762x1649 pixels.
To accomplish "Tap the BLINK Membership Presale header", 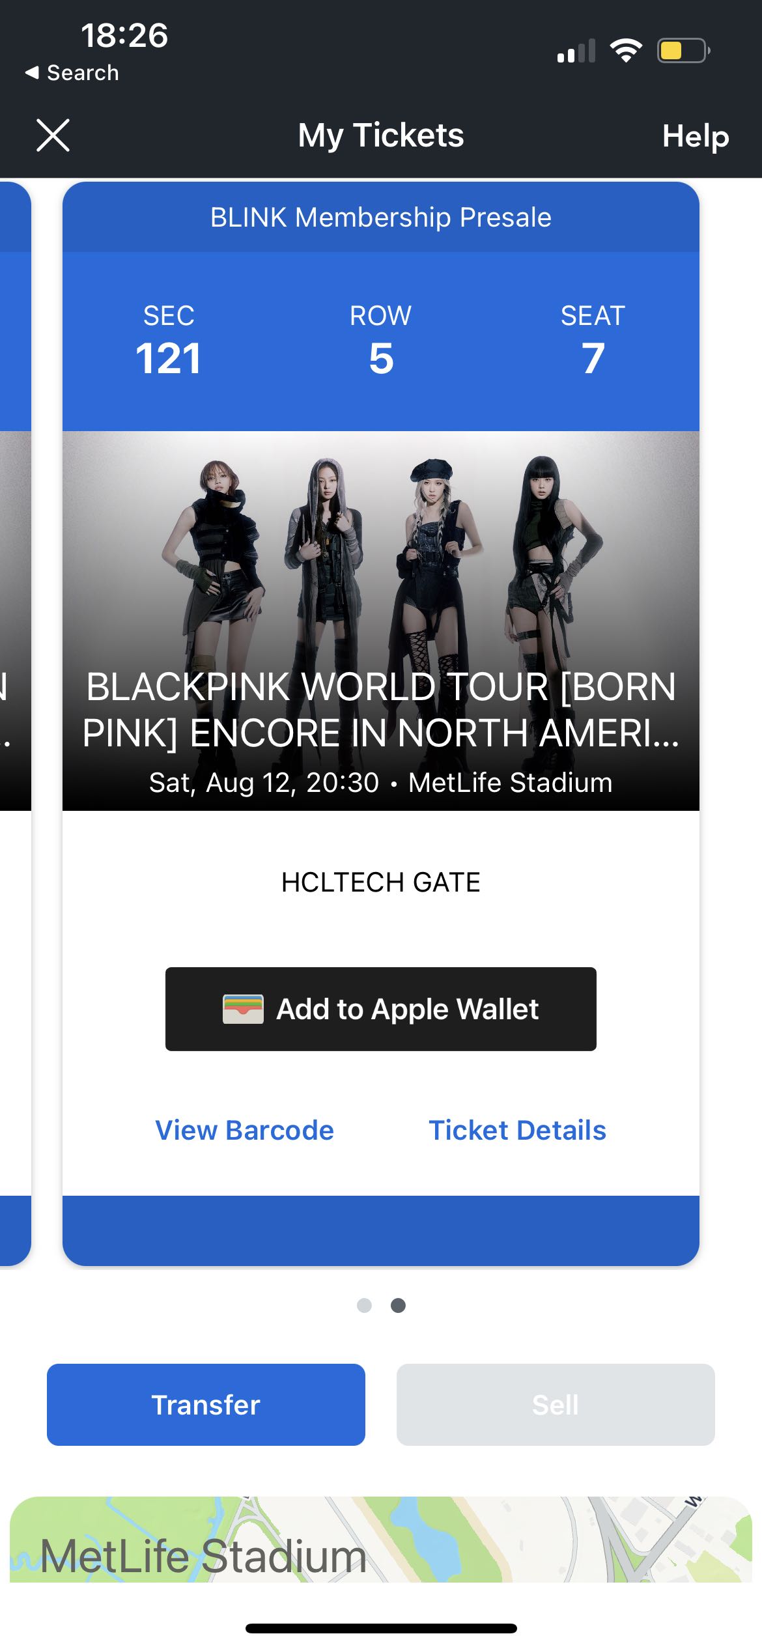I will (x=381, y=218).
